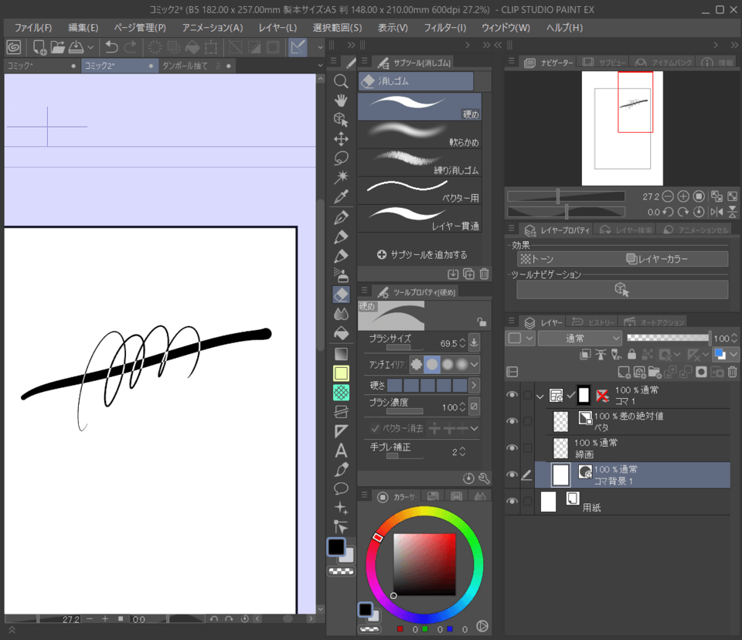Viewport: 742px width, 640px height.
Task: Select the Fill bucket tool
Action: (341, 334)
